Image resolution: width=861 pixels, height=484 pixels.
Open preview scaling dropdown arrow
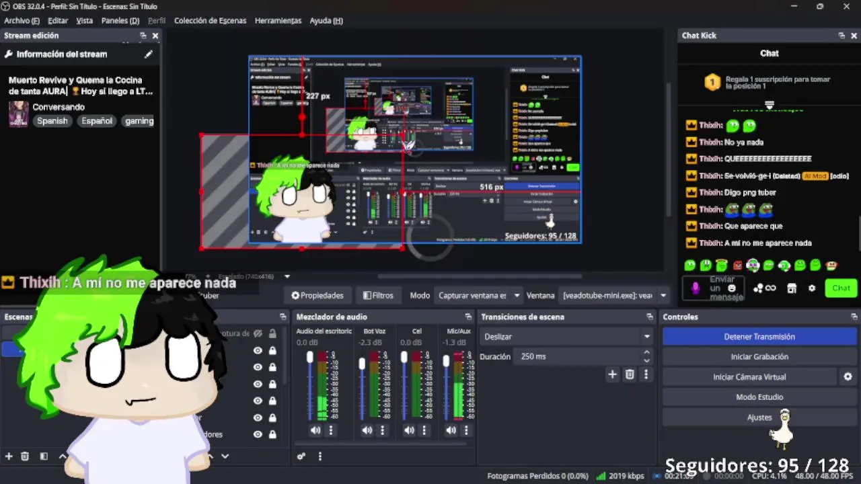click(x=287, y=276)
